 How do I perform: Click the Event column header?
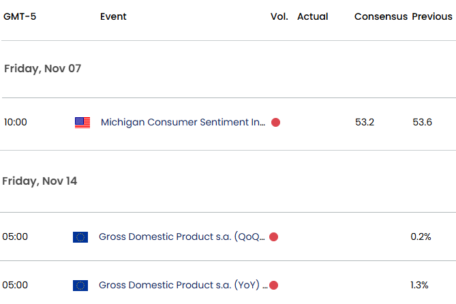113,16
